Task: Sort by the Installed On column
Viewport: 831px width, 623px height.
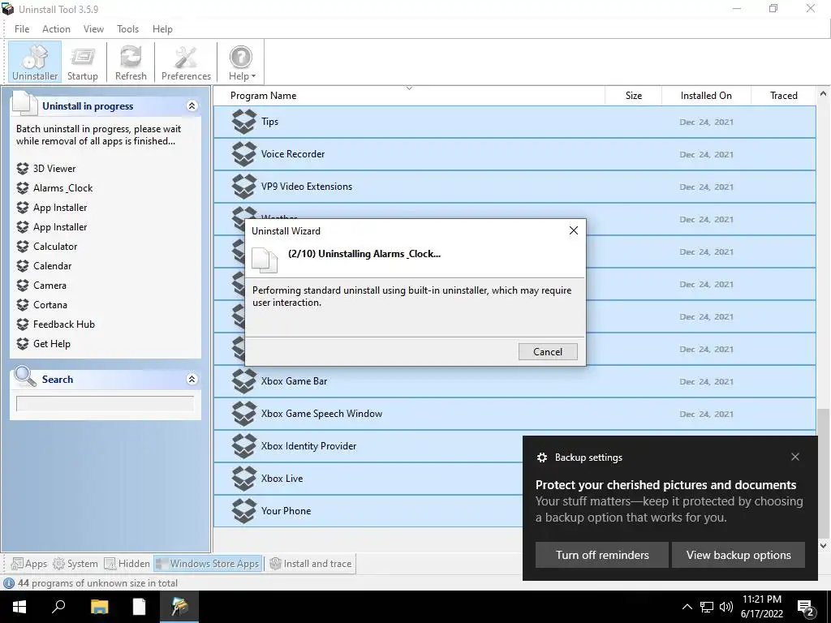Action: 706,96
